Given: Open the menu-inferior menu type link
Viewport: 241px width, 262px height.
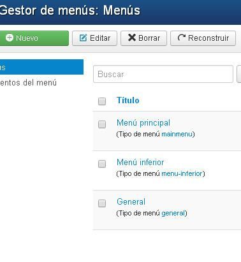Looking at the screenshot, I should 182,173.
